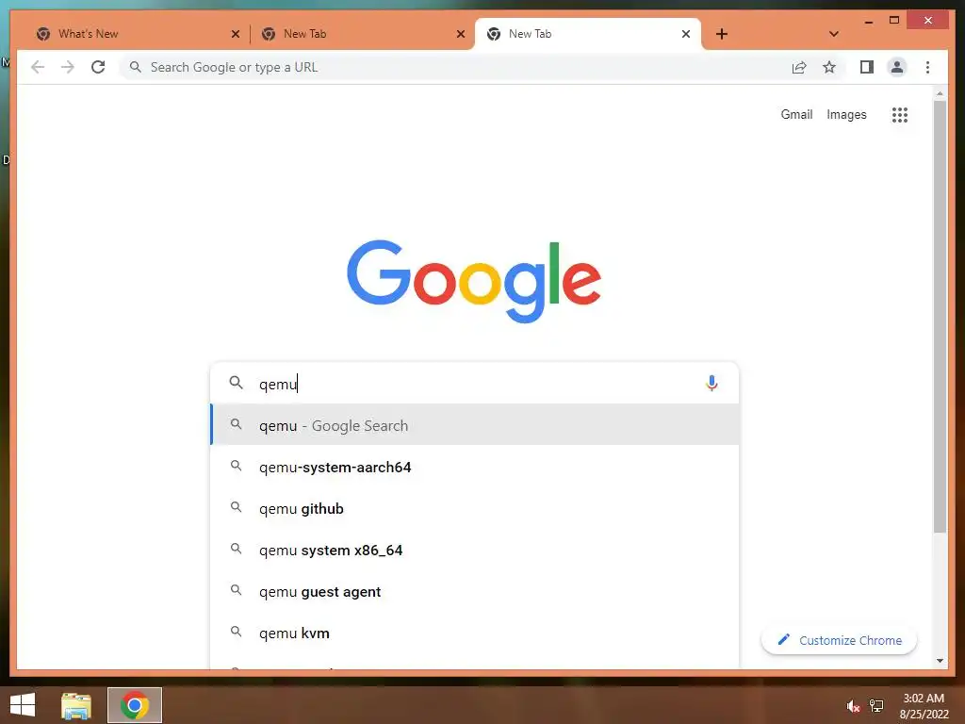
Task: Open Chrome's three-dot menu
Action: [927, 67]
